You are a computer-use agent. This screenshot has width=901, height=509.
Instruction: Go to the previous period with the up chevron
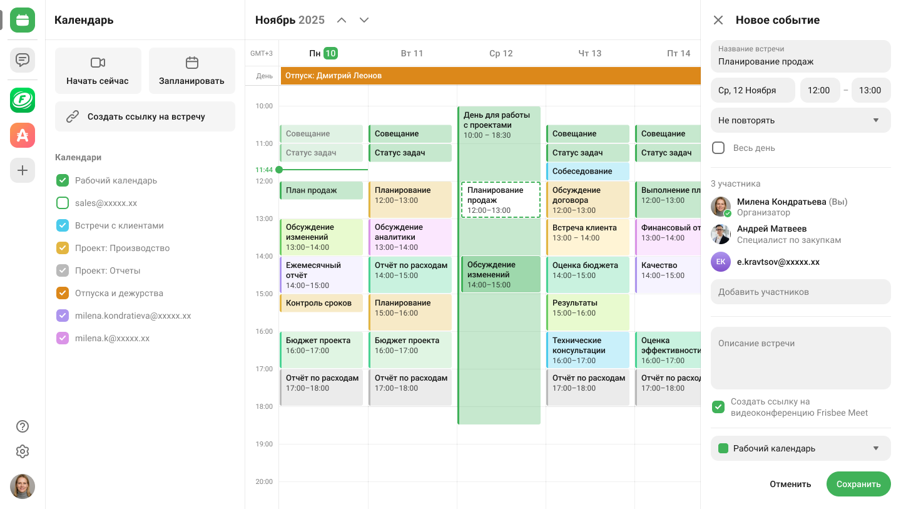point(342,20)
